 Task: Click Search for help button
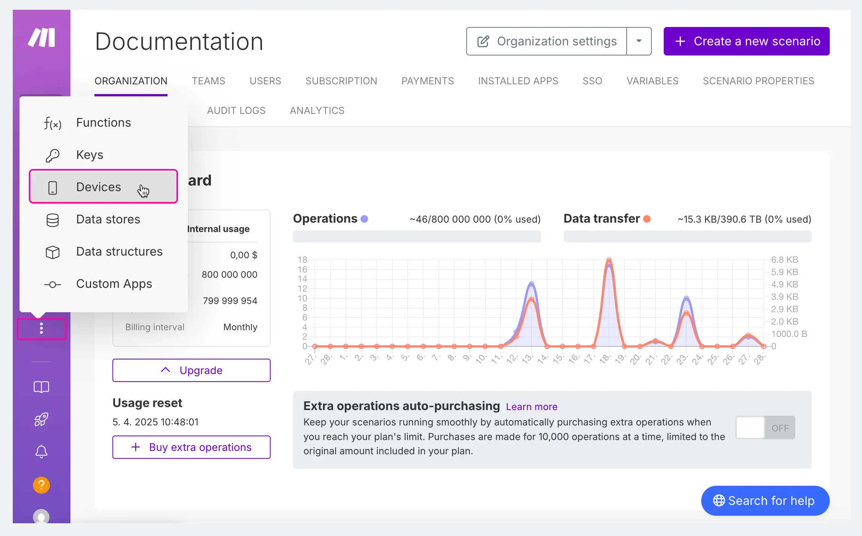click(765, 501)
